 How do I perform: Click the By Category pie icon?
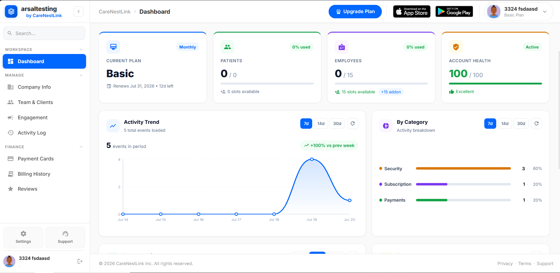386,126
